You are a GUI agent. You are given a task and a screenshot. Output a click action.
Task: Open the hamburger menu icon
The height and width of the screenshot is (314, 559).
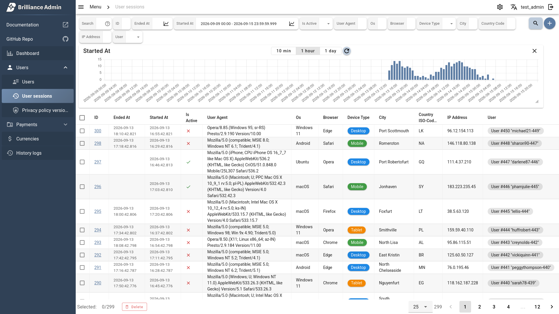(x=81, y=7)
